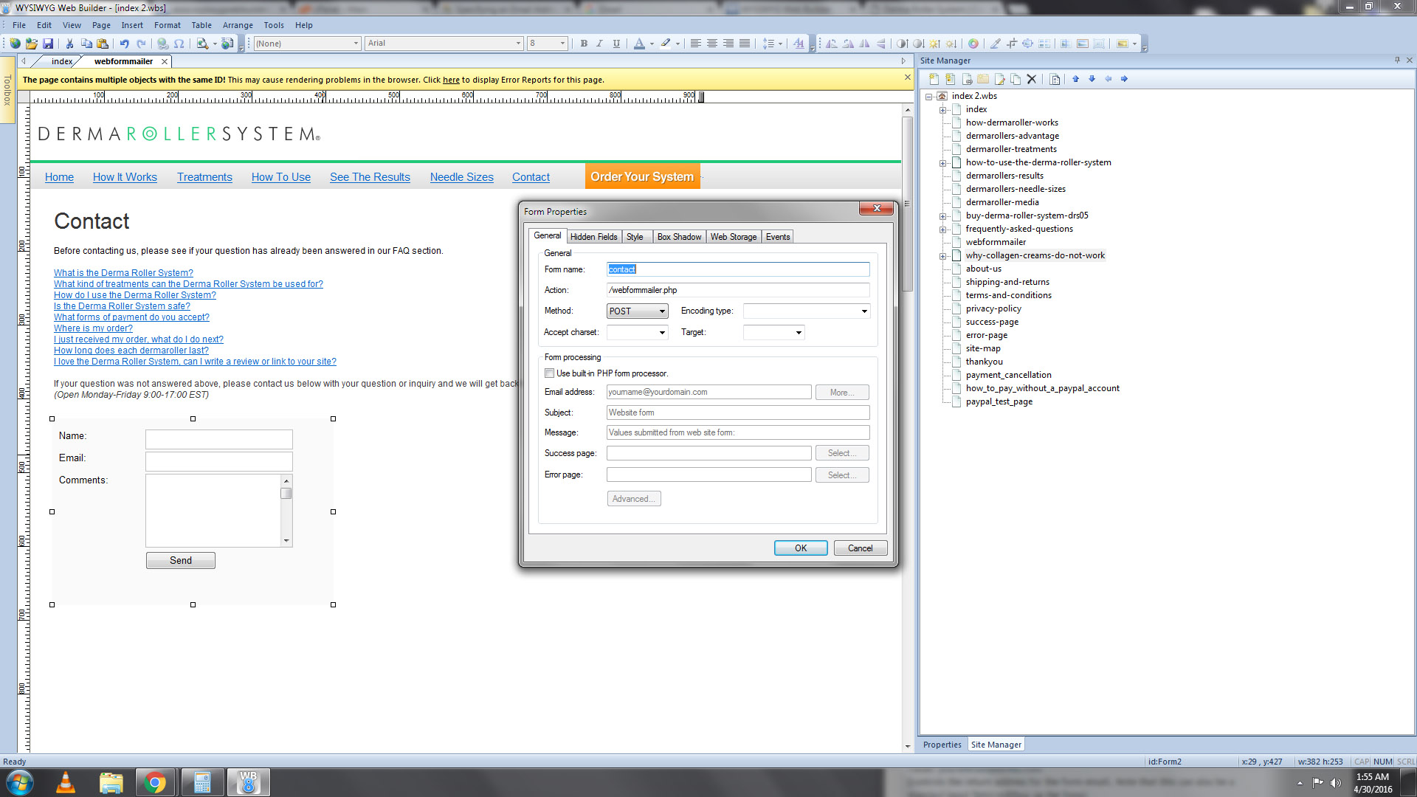Click the Cut scissors icon
Viewport: 1417px width, 797px height.
pyautogui.click(x=69, y=44)
